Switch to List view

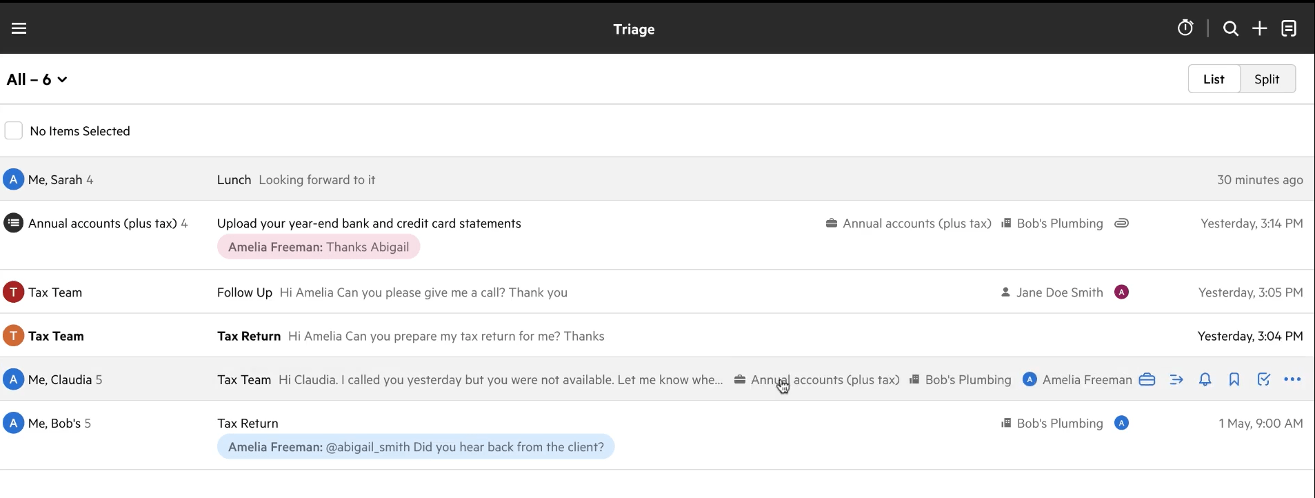click(x=1214, y=79)
